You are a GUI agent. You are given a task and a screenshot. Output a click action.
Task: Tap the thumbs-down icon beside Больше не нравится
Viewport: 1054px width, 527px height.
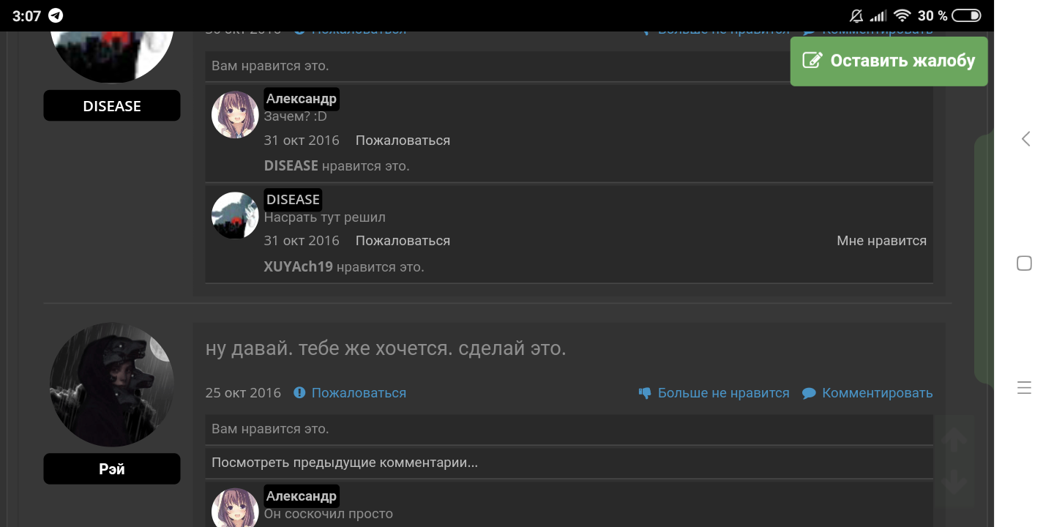645,393
